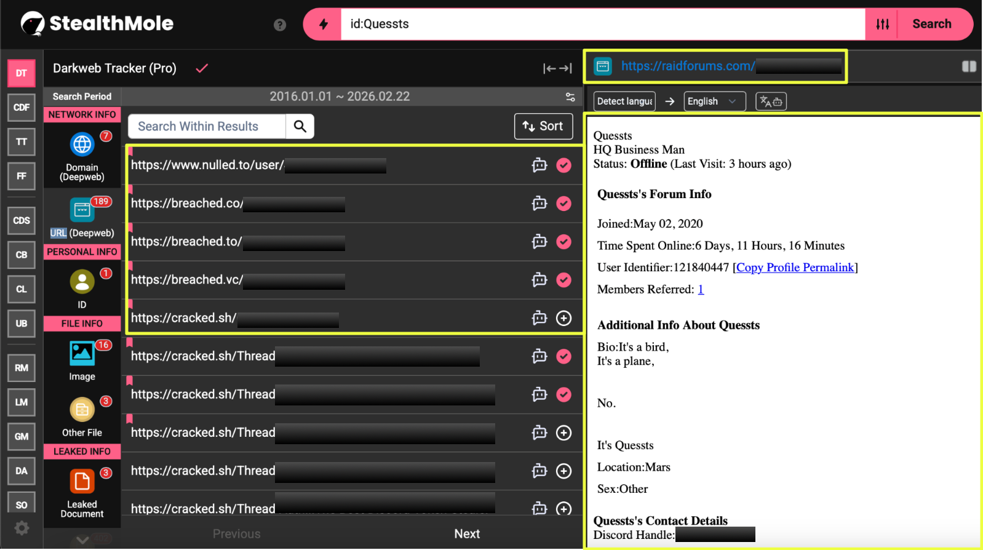Expand panel width using arrows icon

557,68
